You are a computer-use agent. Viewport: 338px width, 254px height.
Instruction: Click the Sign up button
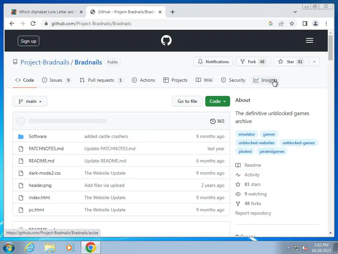[28, 41]
